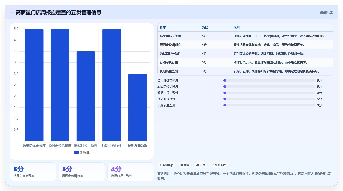Click the progress bar in the 结果指标完整度 row
The image size is (343, 191).
pyautogui.click(x=269, y=80)
